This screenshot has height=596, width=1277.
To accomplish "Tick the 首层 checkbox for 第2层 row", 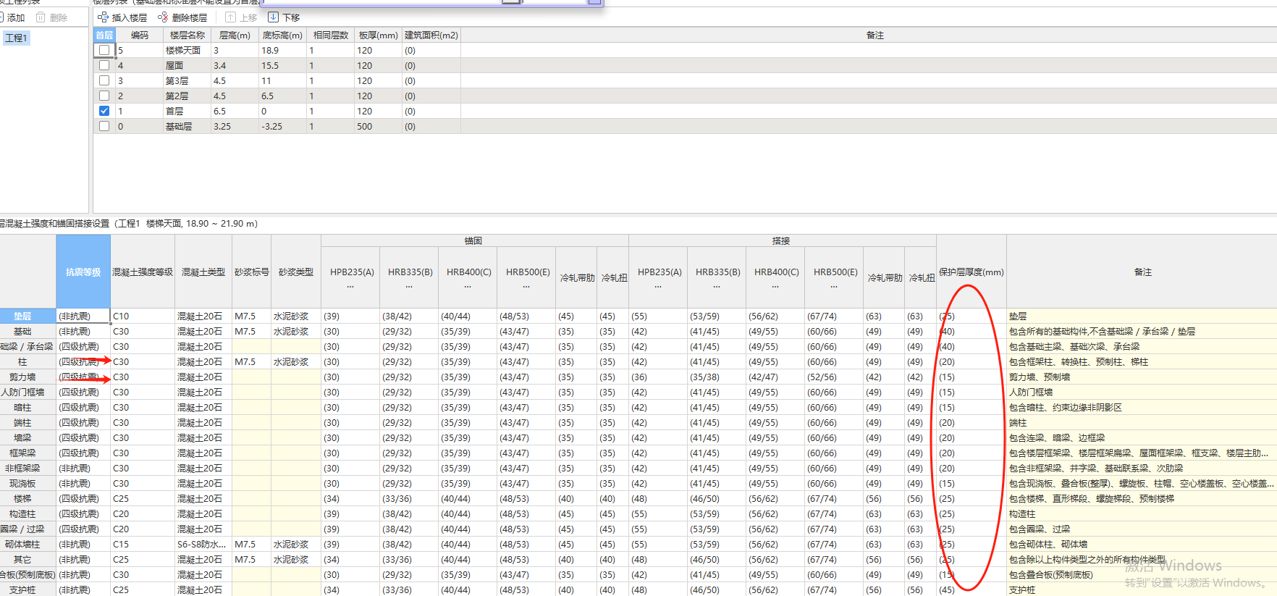I will pyautogui.click(x=104, y=96).
